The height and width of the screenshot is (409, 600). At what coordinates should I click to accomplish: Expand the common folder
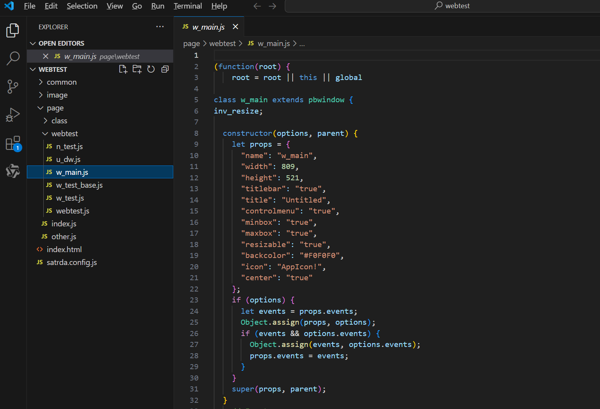[61, 82]
